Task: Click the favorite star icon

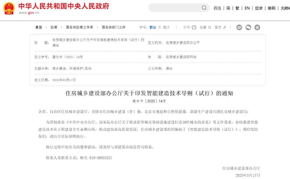Action: (210, 27)
